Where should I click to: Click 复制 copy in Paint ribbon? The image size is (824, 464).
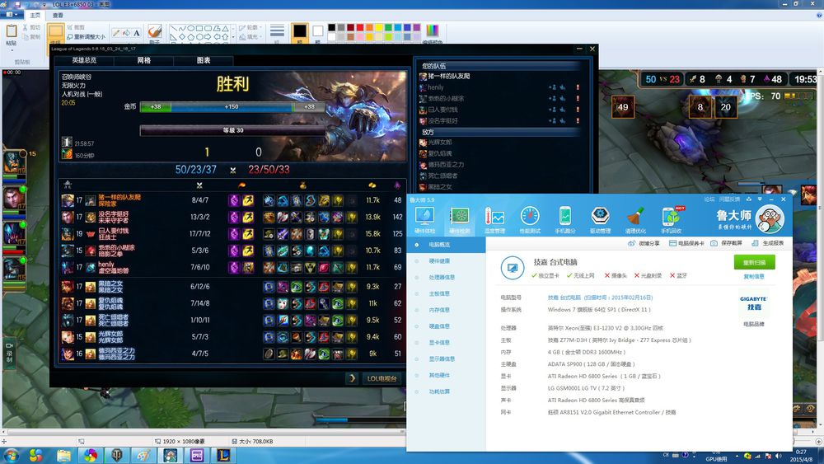[32, 37]
